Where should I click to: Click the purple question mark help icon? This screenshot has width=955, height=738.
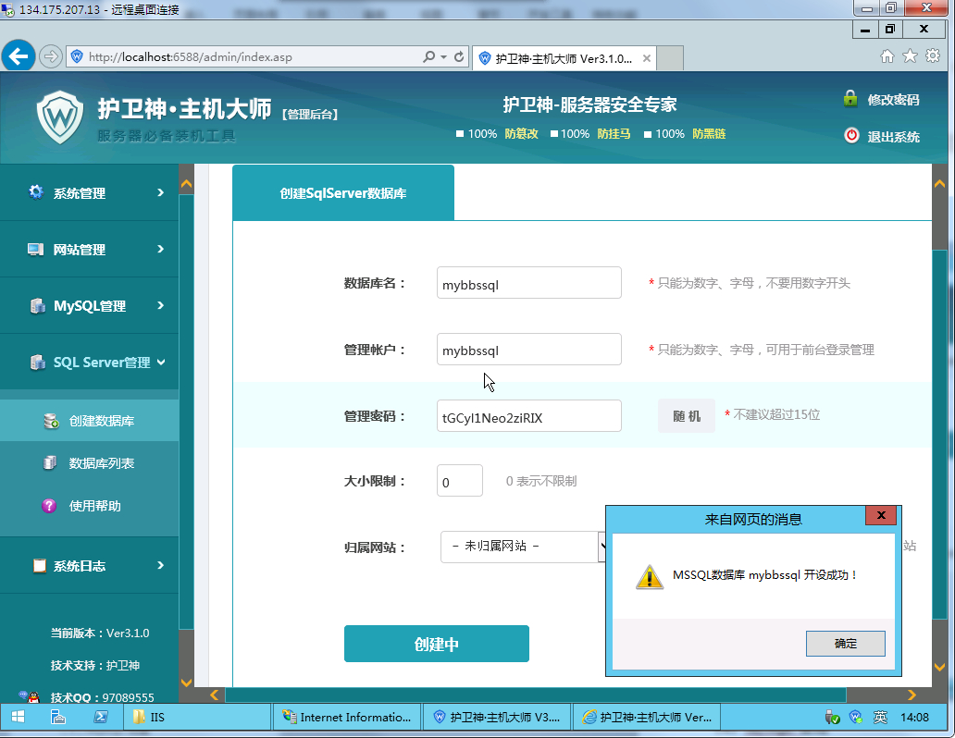tap(49, 506)
